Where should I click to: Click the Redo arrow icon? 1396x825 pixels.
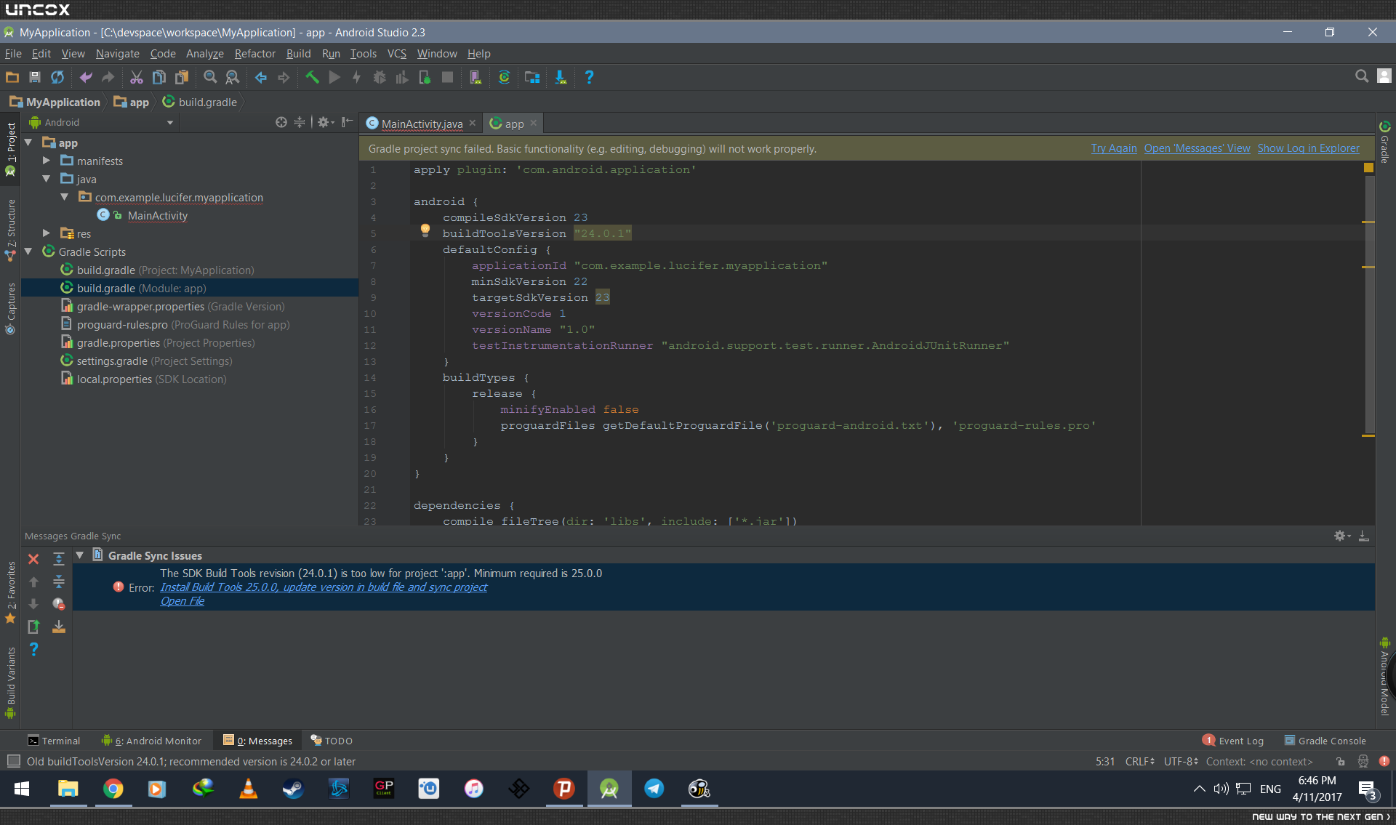click(108, 77)
